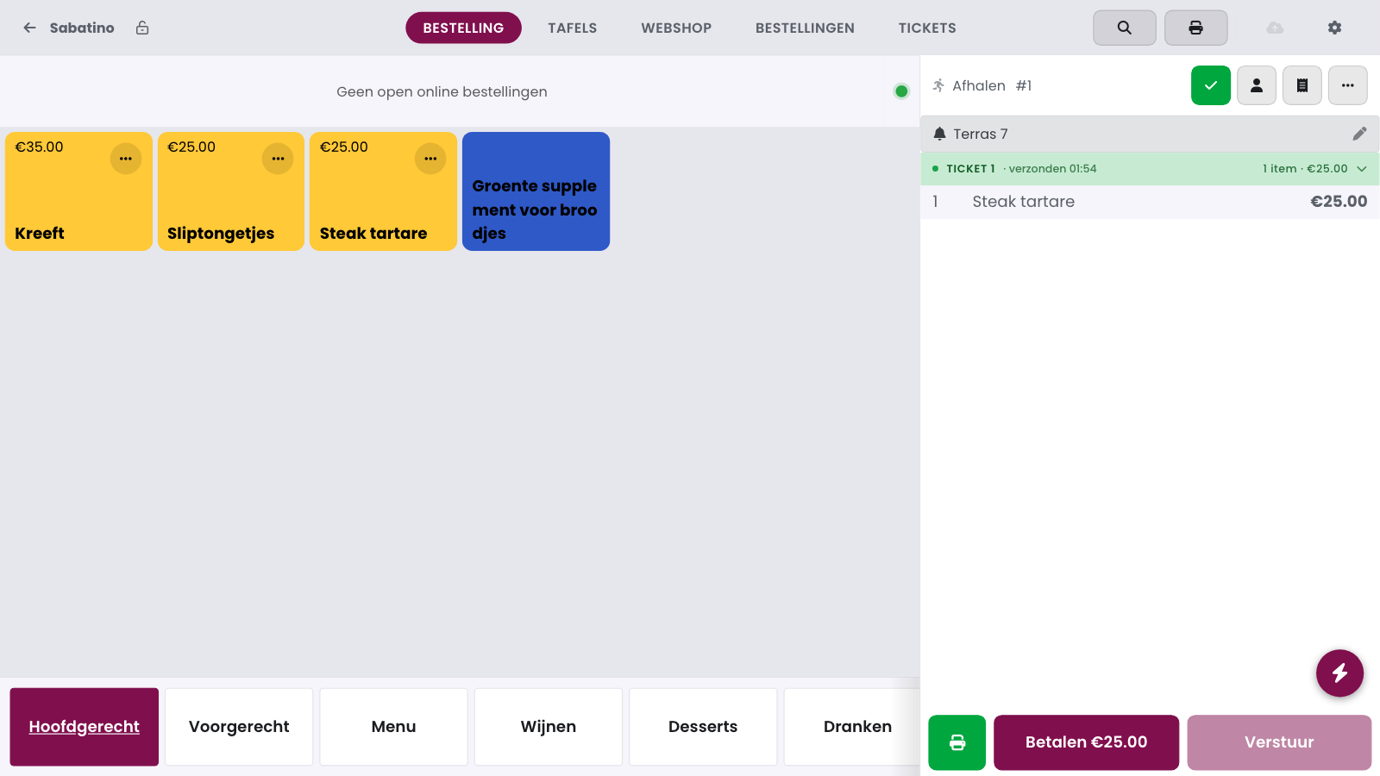Go back using the arrow next to Sabatino
Image resolution: width=1380 pixels, height=776 pixels.
pyautogui.click(x=29, y=28)
